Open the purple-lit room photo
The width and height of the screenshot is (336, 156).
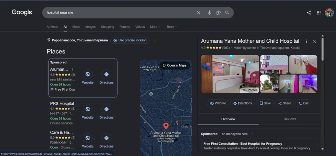(x=308, y=84)
